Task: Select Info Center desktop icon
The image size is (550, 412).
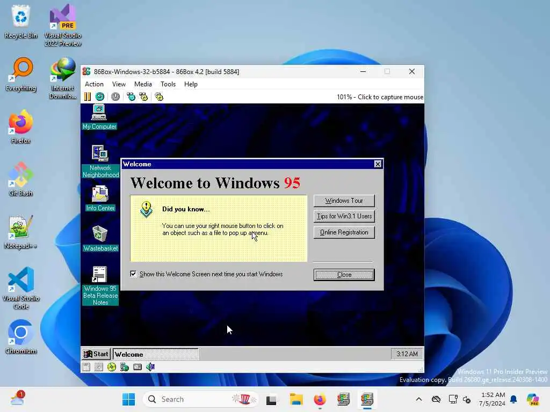Action: [100, 198]
